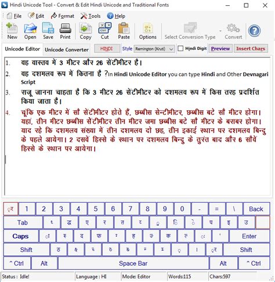Screen dimensions: 275x282
Task: Click the on-screen Tab key
Action: 23,222
